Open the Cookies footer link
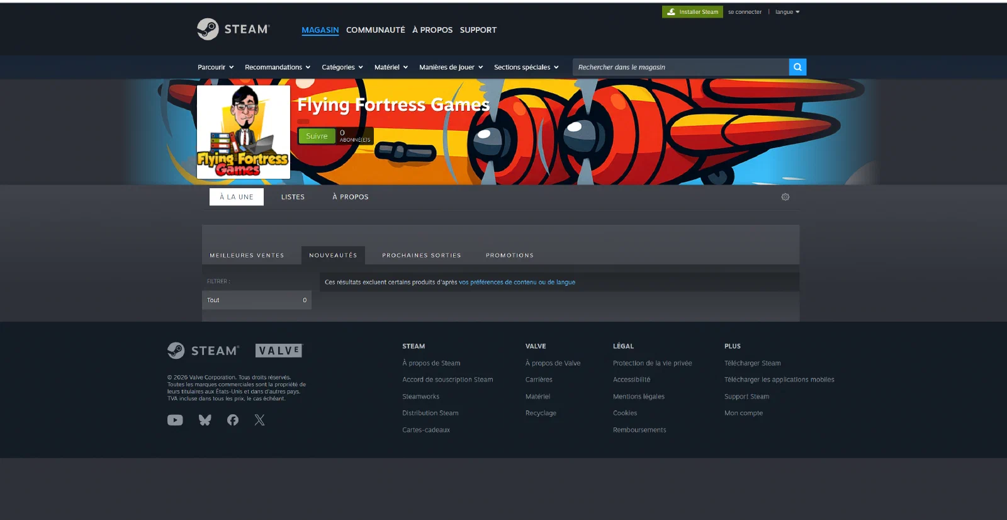The height and width of the screenshot is (520, 1007). 625,413
